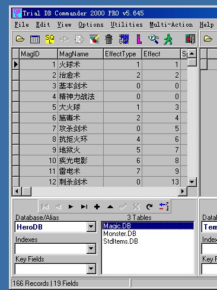Select Monster.DB in tables list
This screenshot has width=217, height=290.
pos(120,234)
